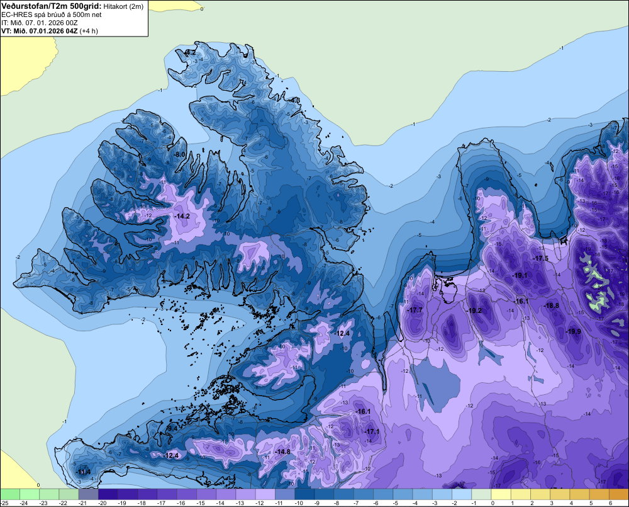This screenshot has height=507, width=629.
Task: Click the -4 legend color swatch
Action: (423, 494)
